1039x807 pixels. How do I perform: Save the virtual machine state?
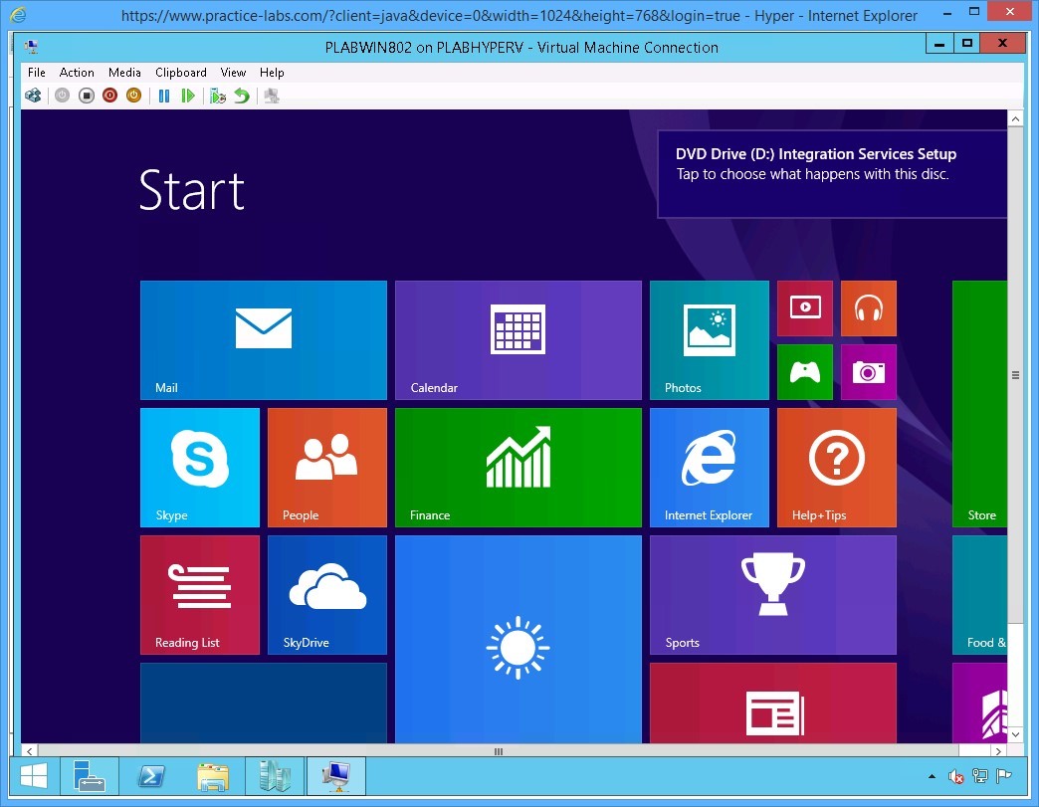[131, 96]
